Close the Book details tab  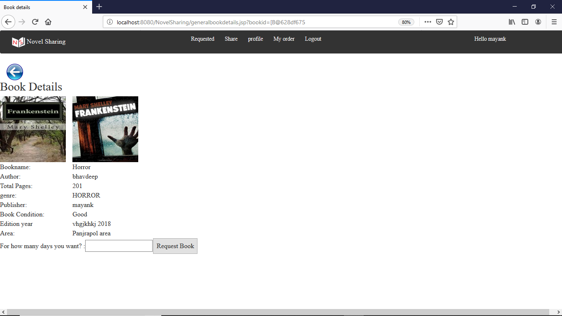pyautogui.click(x=85, y=7)
